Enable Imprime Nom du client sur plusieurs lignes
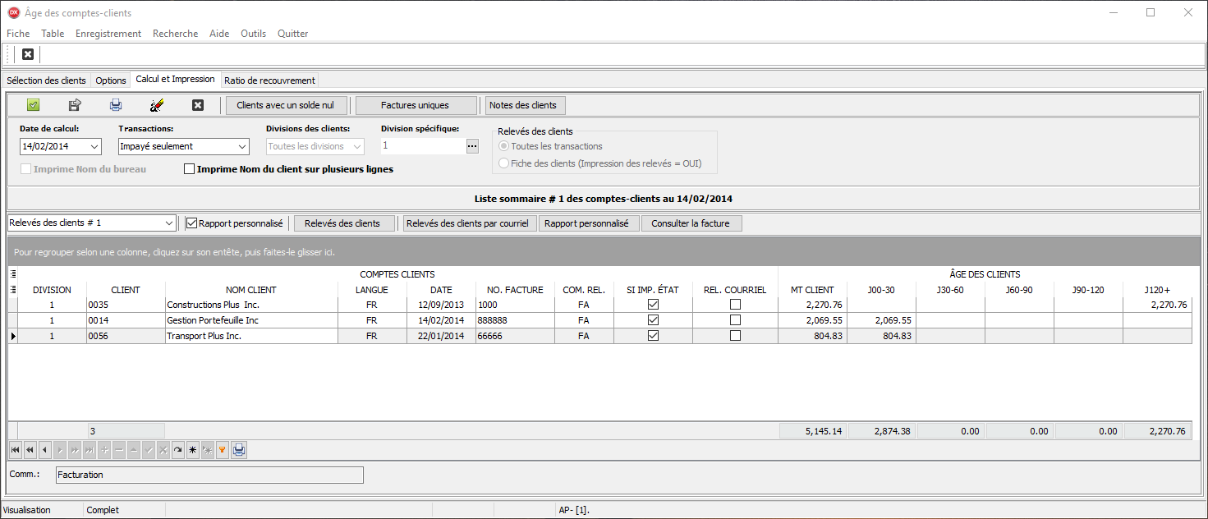Screen dimensions: 1208x519 click(190, 169)
